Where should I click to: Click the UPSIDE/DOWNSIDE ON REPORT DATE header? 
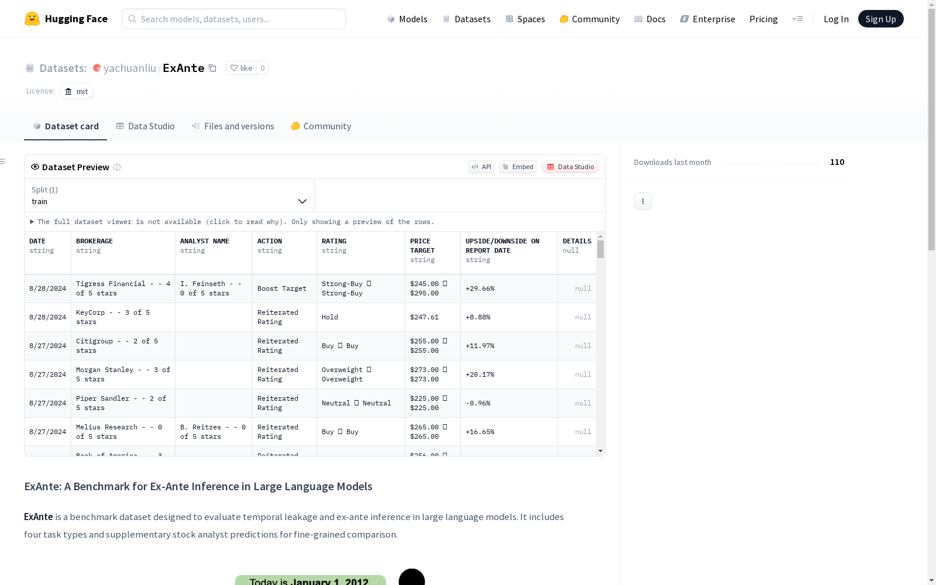point(510,253)
